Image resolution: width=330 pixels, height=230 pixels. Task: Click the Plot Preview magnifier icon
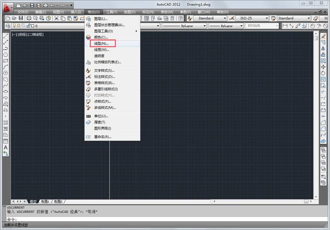click(x=35, y=18)
